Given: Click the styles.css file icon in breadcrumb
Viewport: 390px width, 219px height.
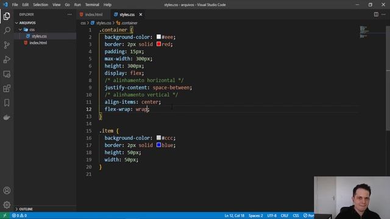Looking at the screenshot, I should 93,23.
